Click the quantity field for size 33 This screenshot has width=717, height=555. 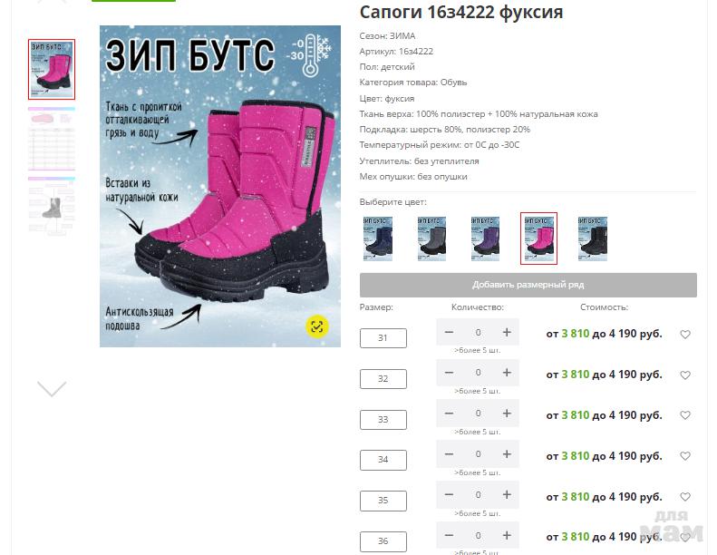coord(478,414)
